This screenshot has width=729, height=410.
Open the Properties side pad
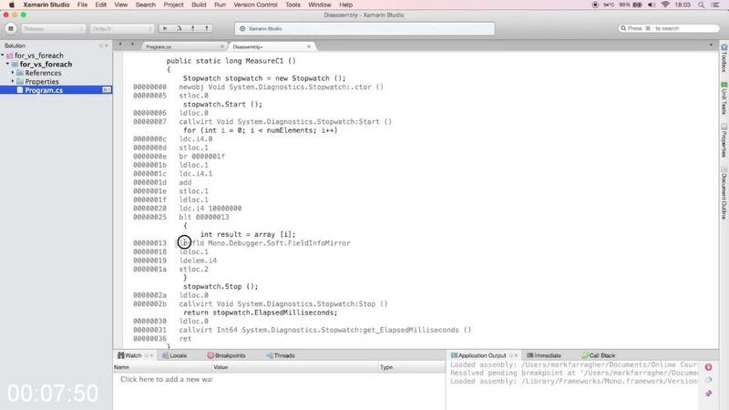(x=724, y=140)
